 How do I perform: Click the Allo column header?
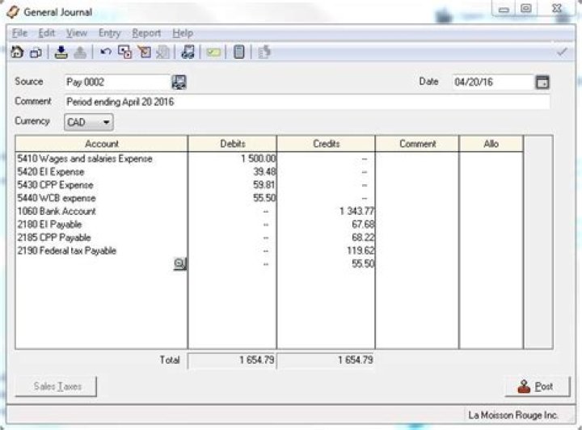click(x=491, y=144)
